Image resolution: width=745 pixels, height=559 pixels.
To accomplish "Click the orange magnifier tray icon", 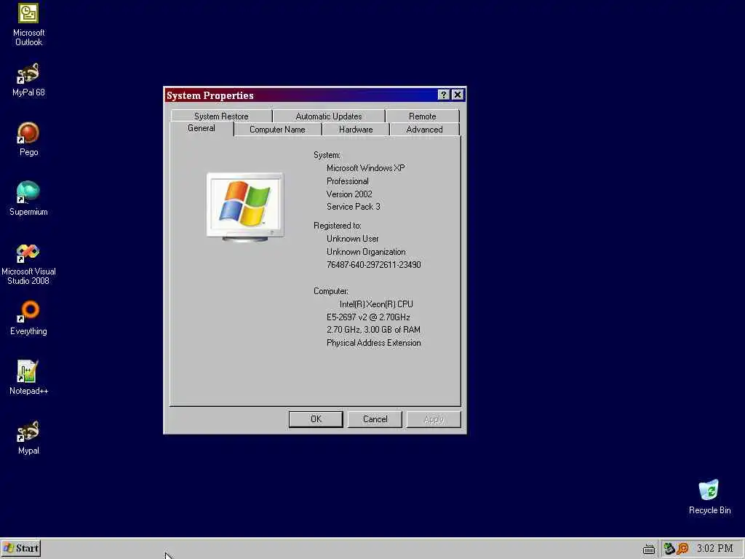I will click(683, 549).
